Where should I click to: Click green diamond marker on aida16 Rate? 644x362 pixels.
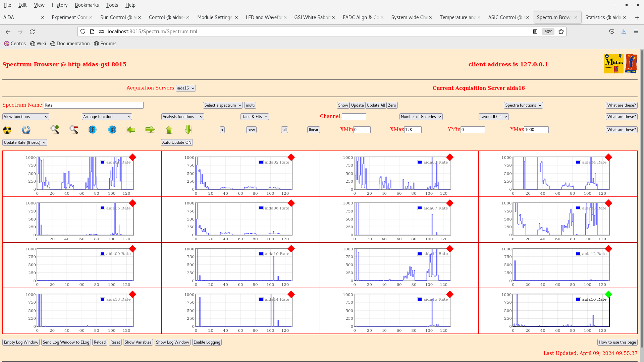coord(608,294)
